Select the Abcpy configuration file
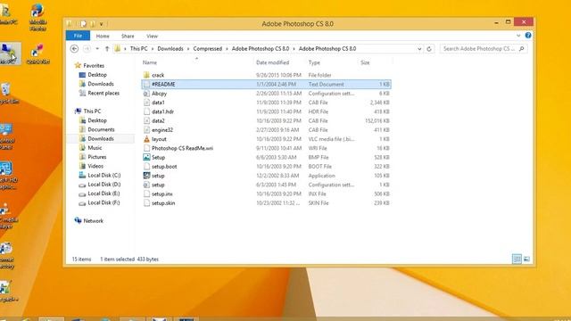571x321 pixels. [x=266, y=94]
